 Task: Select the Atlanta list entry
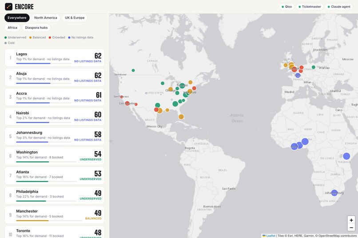click(x=55, y=176)
